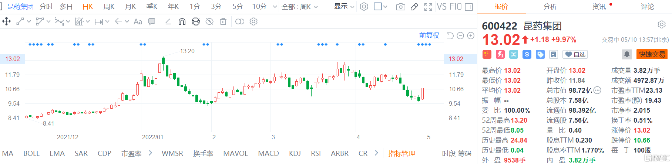Select the 年K tab
This screenshot has height=164, width=672.
173,7
